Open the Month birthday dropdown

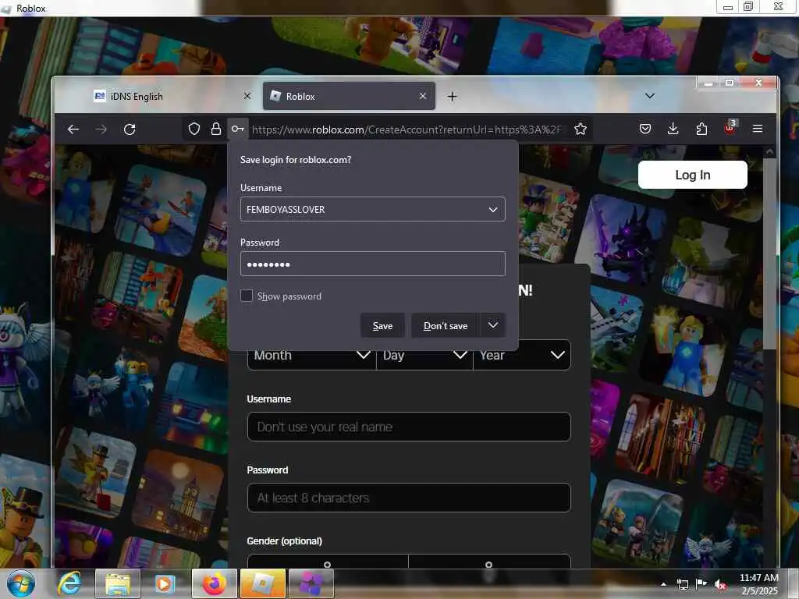click(311, 355)
